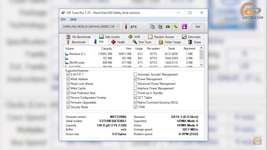This screenshot has width=267, height=150.
Task: Click the thermometer temperature icon
Action: 126,27
